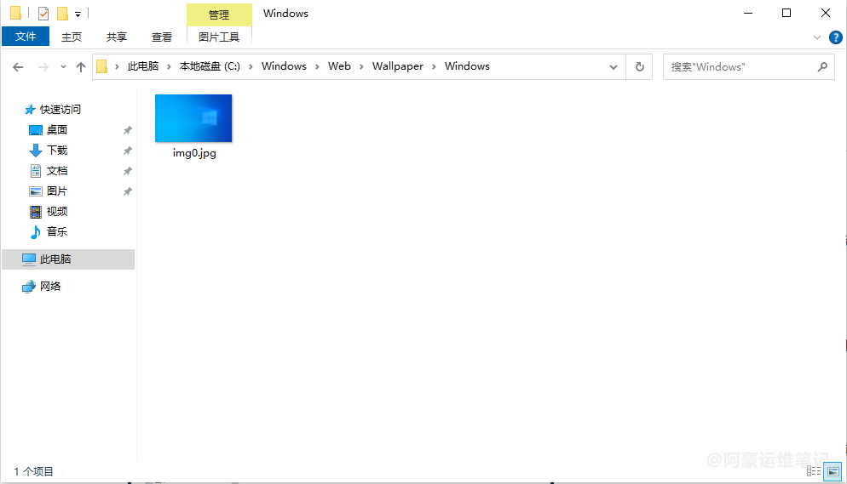Expand the chevron after 本地磁盘 (C:)
Image resolution: width=847 pixels, height=484 pixels.
click(x=251, y=67)
